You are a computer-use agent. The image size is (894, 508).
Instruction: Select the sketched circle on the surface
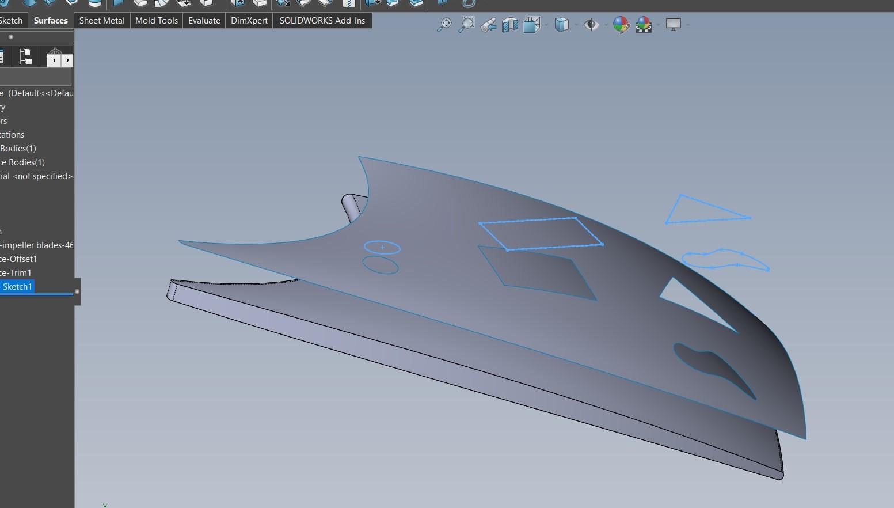[382, 248]
